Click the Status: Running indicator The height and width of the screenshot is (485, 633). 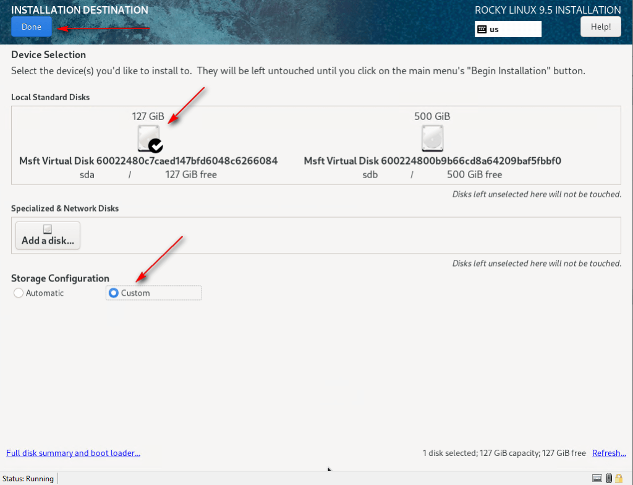[28, 478]
